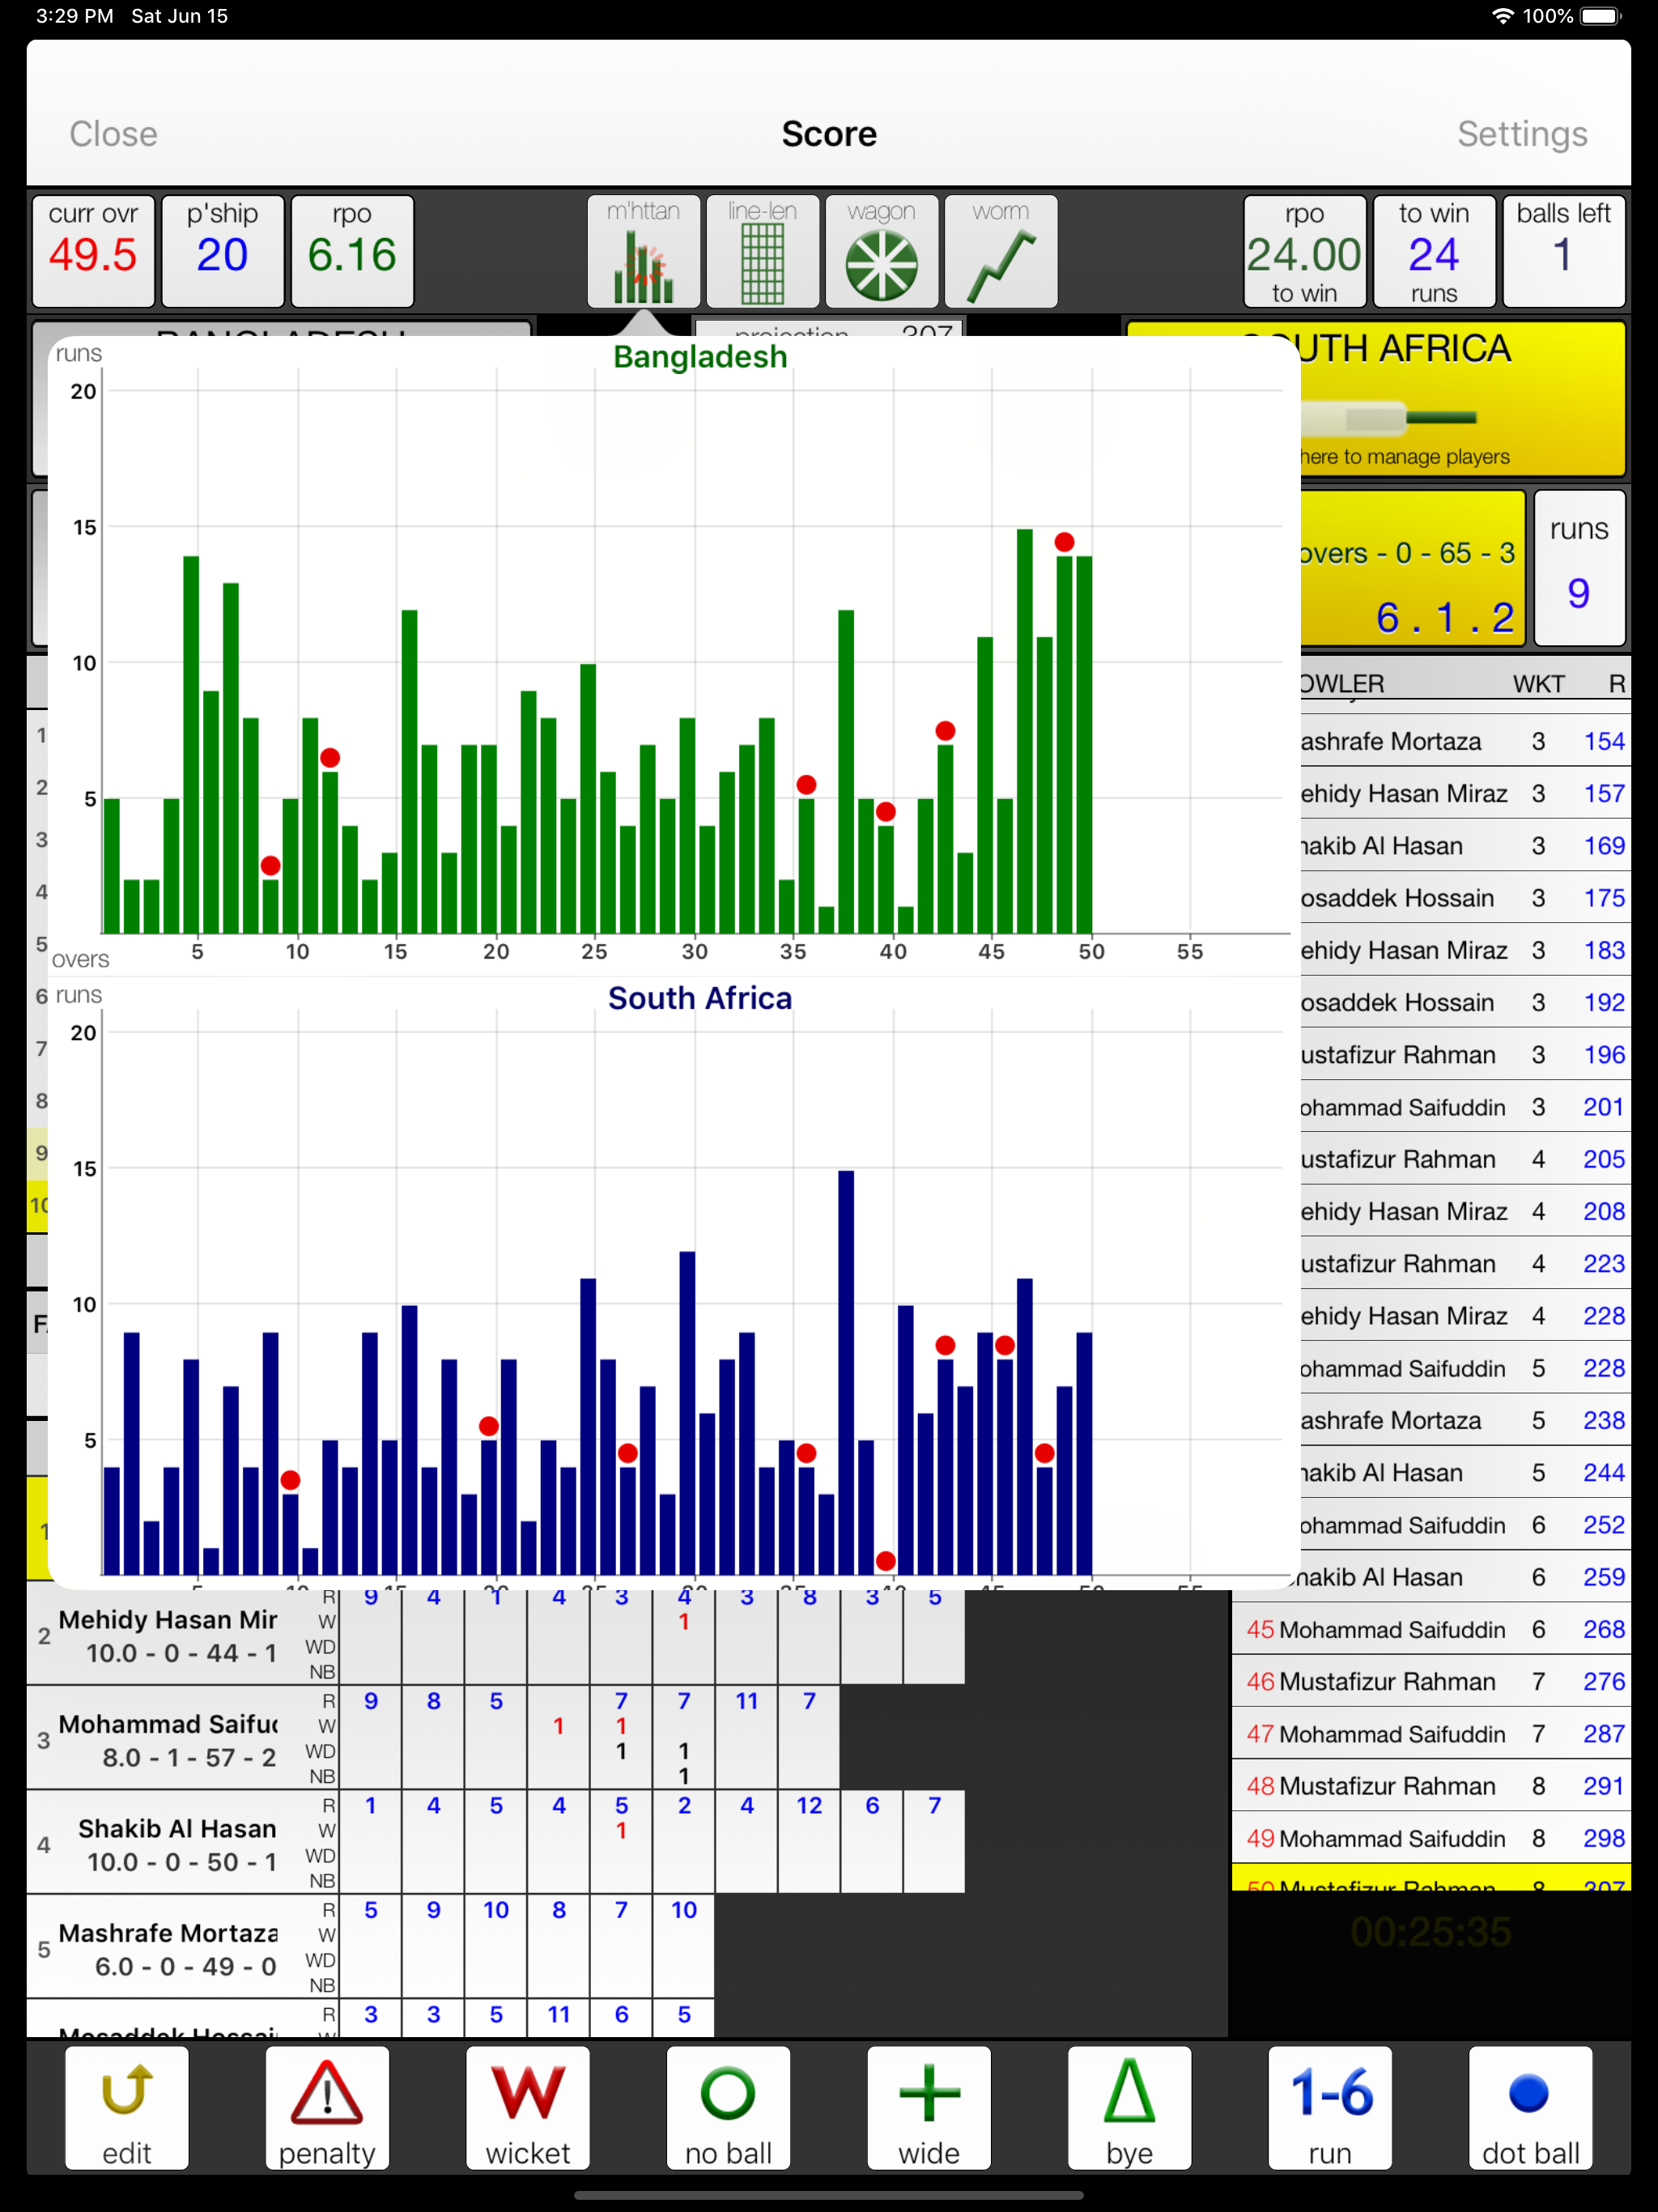Select over 46 Mustafizur Rahman row

[x=1431, y=1682]
